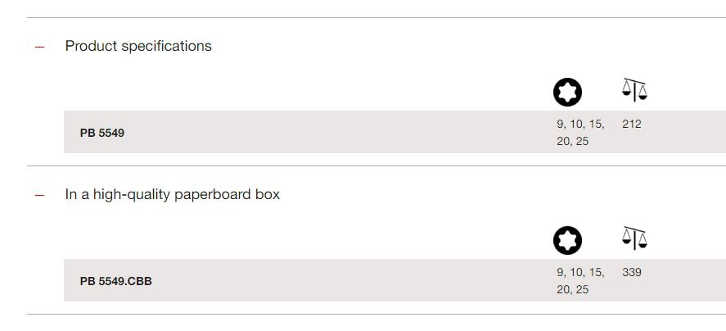Click the 339 weight value
This screenshot has width=726, height=331.
click(632, 272)
